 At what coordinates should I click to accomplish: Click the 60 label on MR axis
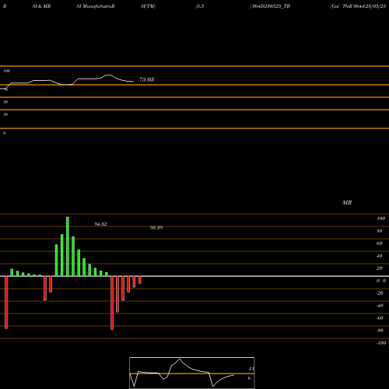[380, 244]
